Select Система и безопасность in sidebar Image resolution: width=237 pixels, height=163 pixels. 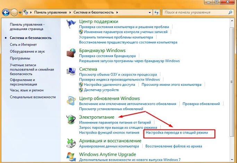point(31,38)
